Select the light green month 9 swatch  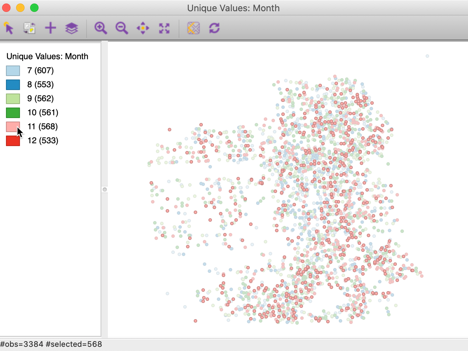click(13, 99)
